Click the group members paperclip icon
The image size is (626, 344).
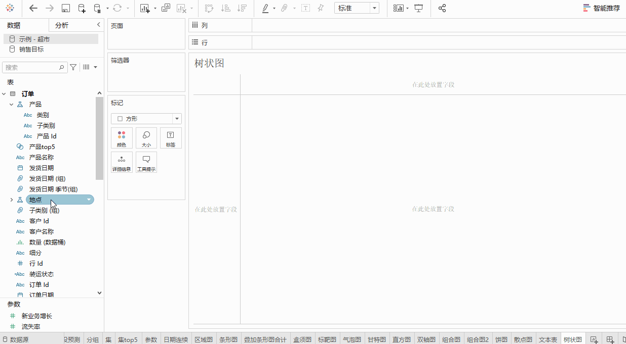click(x=285, y=8)
